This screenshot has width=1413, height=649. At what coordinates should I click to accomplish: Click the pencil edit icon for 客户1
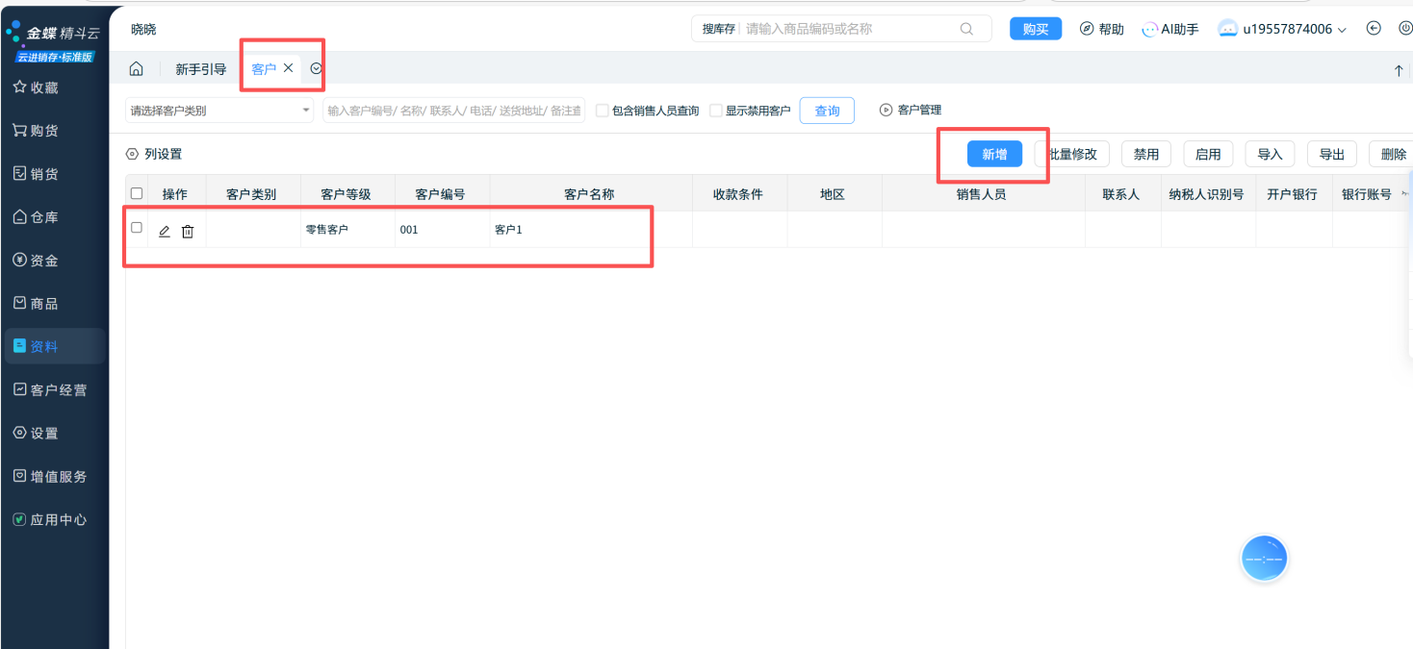(x=165, y=232)
